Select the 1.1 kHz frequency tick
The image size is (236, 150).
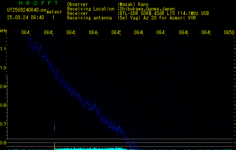click(x=3, y=49)
